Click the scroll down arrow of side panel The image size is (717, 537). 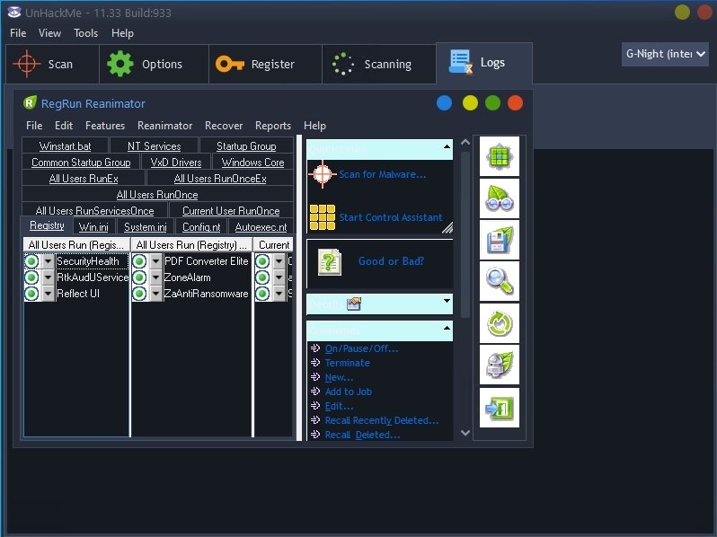pyautogui.click(x=465, y=432)
